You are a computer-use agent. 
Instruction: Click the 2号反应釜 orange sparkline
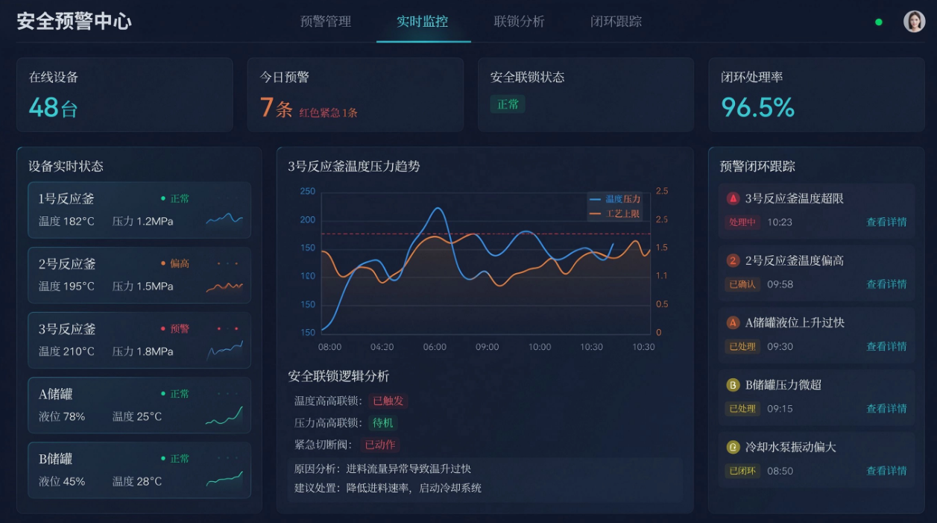coord(224,286)
